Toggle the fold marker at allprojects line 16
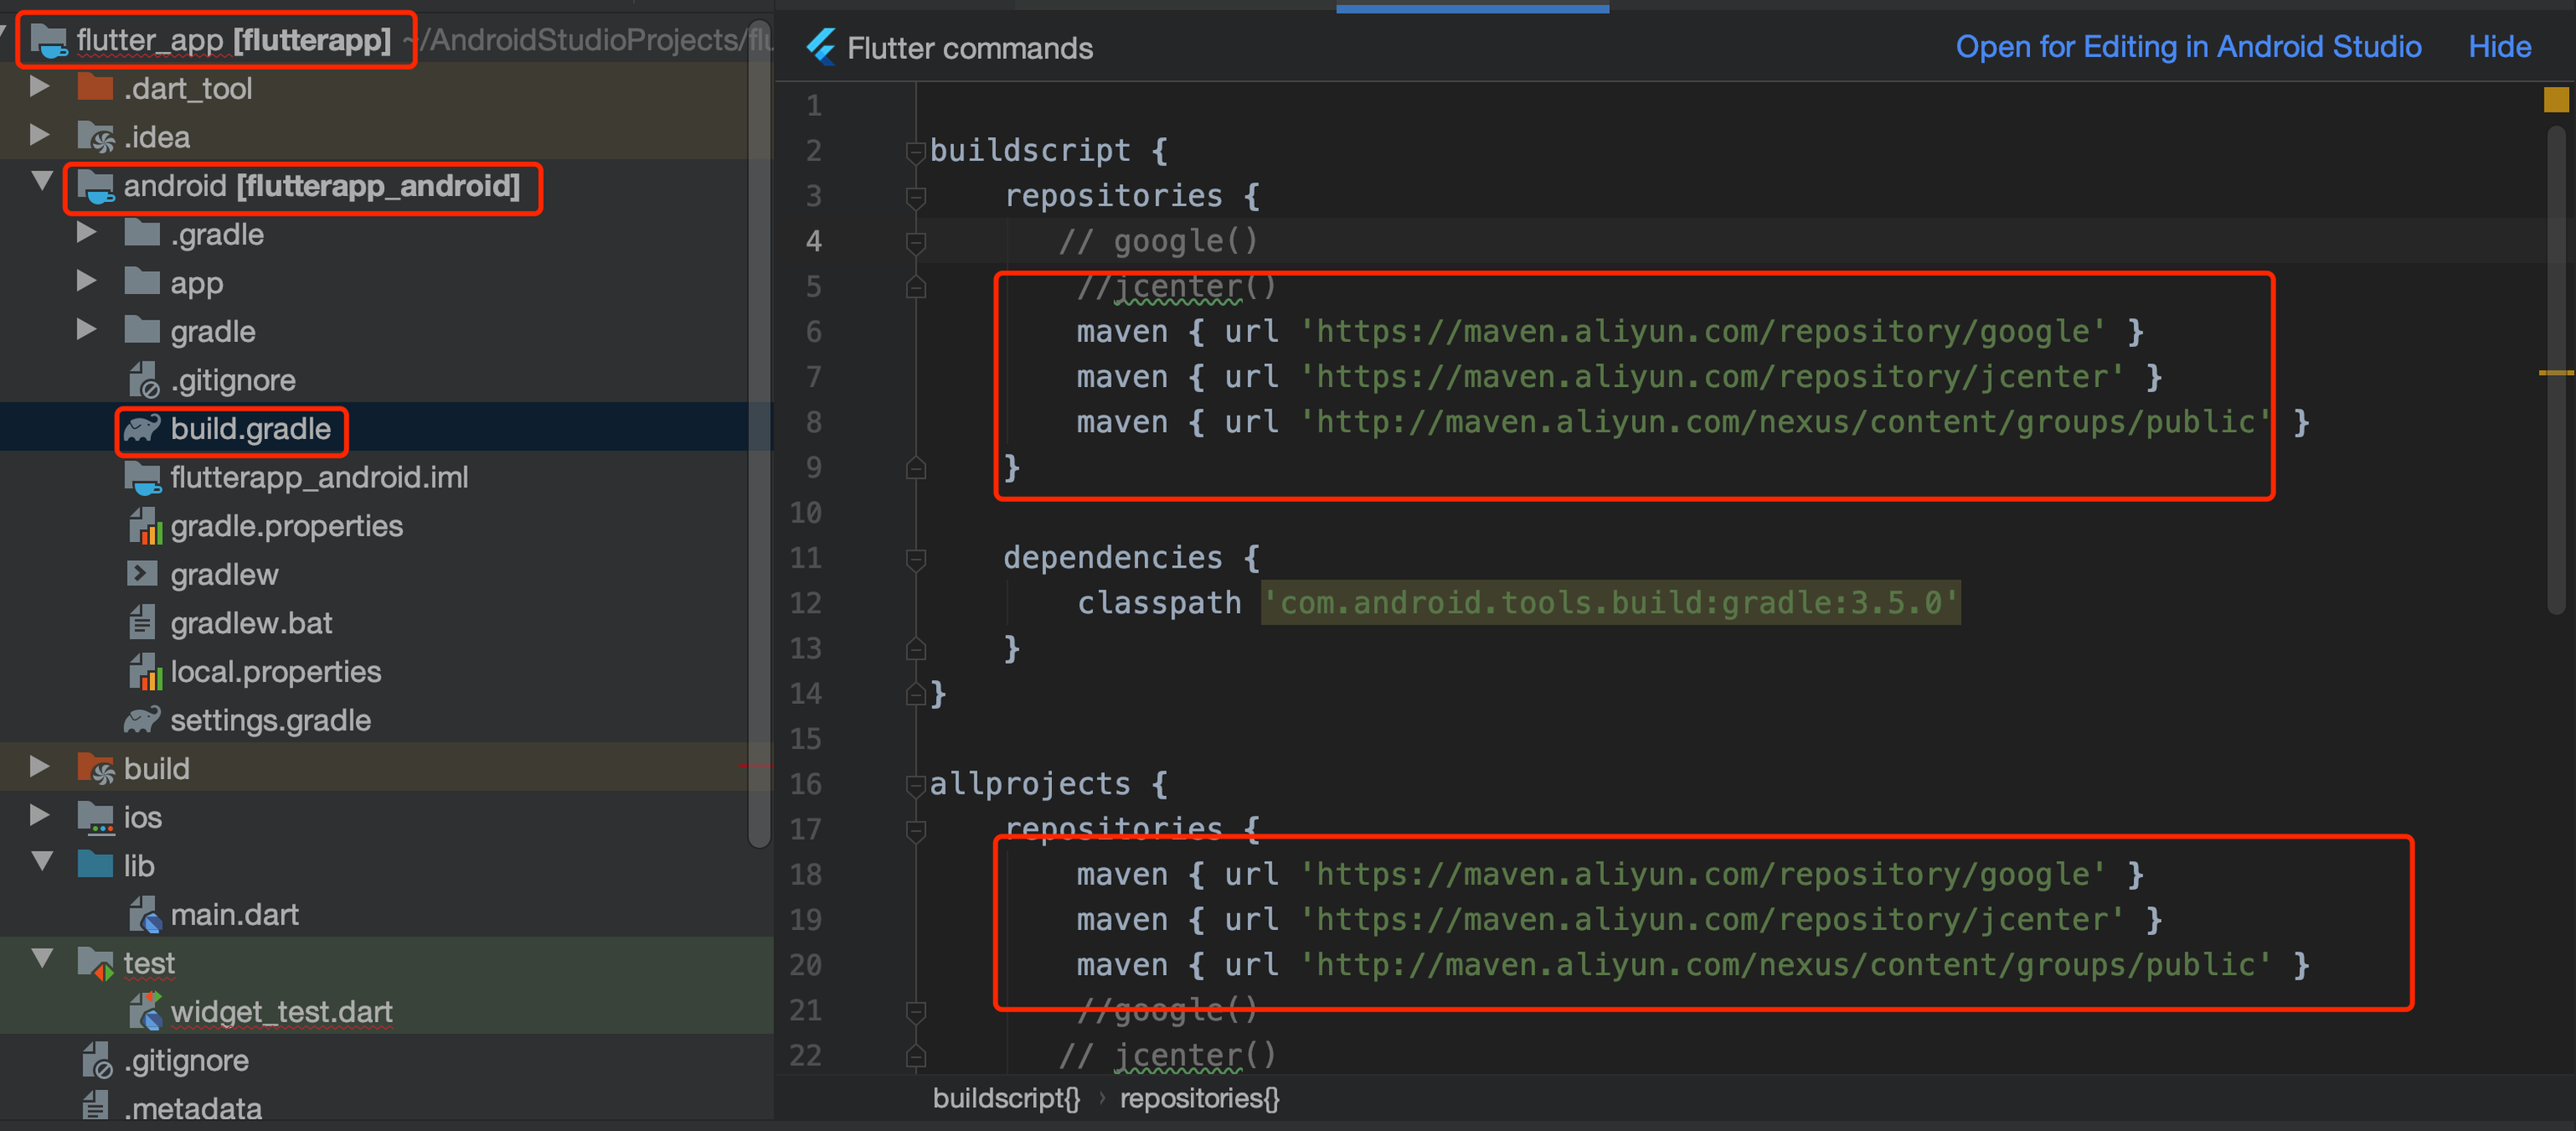Screen dimensions: 2576x1131 coord(915,785)
